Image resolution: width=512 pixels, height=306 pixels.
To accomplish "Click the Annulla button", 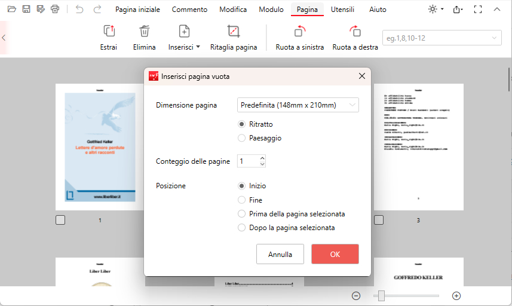I will pyautogui.click(x=280, y=254).
